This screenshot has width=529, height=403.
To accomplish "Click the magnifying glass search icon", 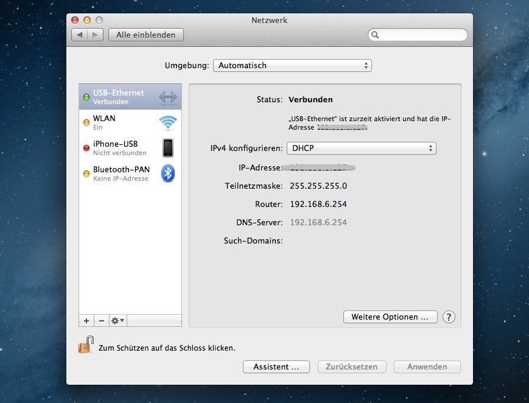I will tap(375, 35).
